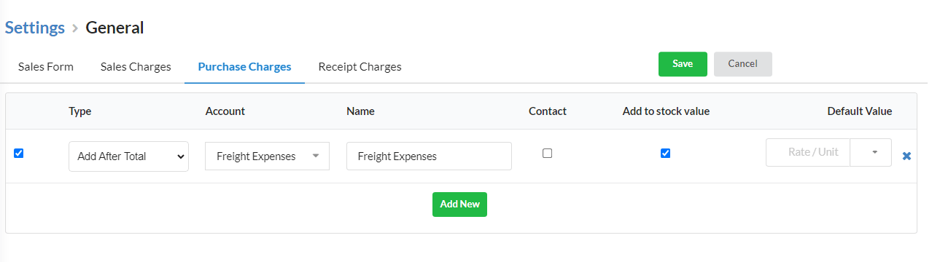Cancel the settings changes
932x262 pixels.
(742, 64)
